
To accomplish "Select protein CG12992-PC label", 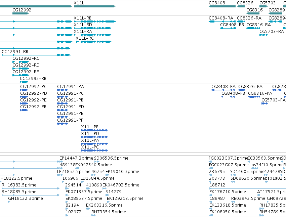I will coord(33,87).
